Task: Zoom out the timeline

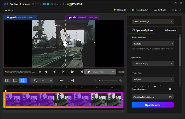Action: [x=95, y=80]
